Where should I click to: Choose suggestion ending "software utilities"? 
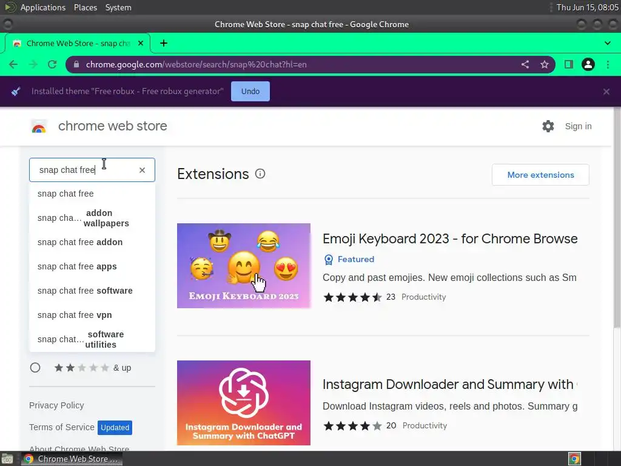(92, 339)
